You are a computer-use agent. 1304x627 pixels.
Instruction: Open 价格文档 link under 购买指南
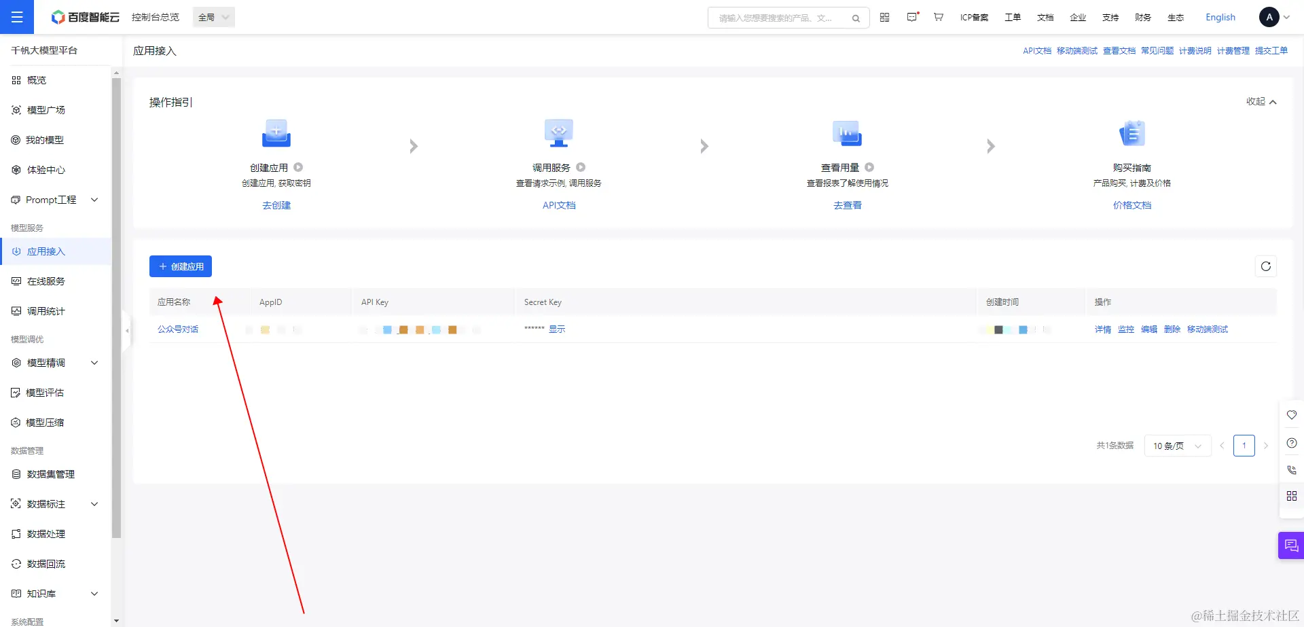[x=1132, y=205]
